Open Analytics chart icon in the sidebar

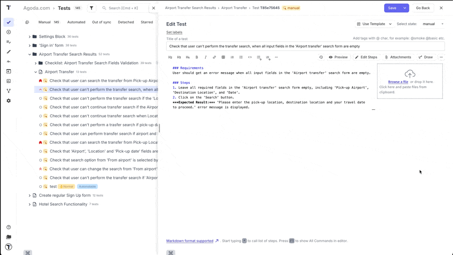coord(8,81)
